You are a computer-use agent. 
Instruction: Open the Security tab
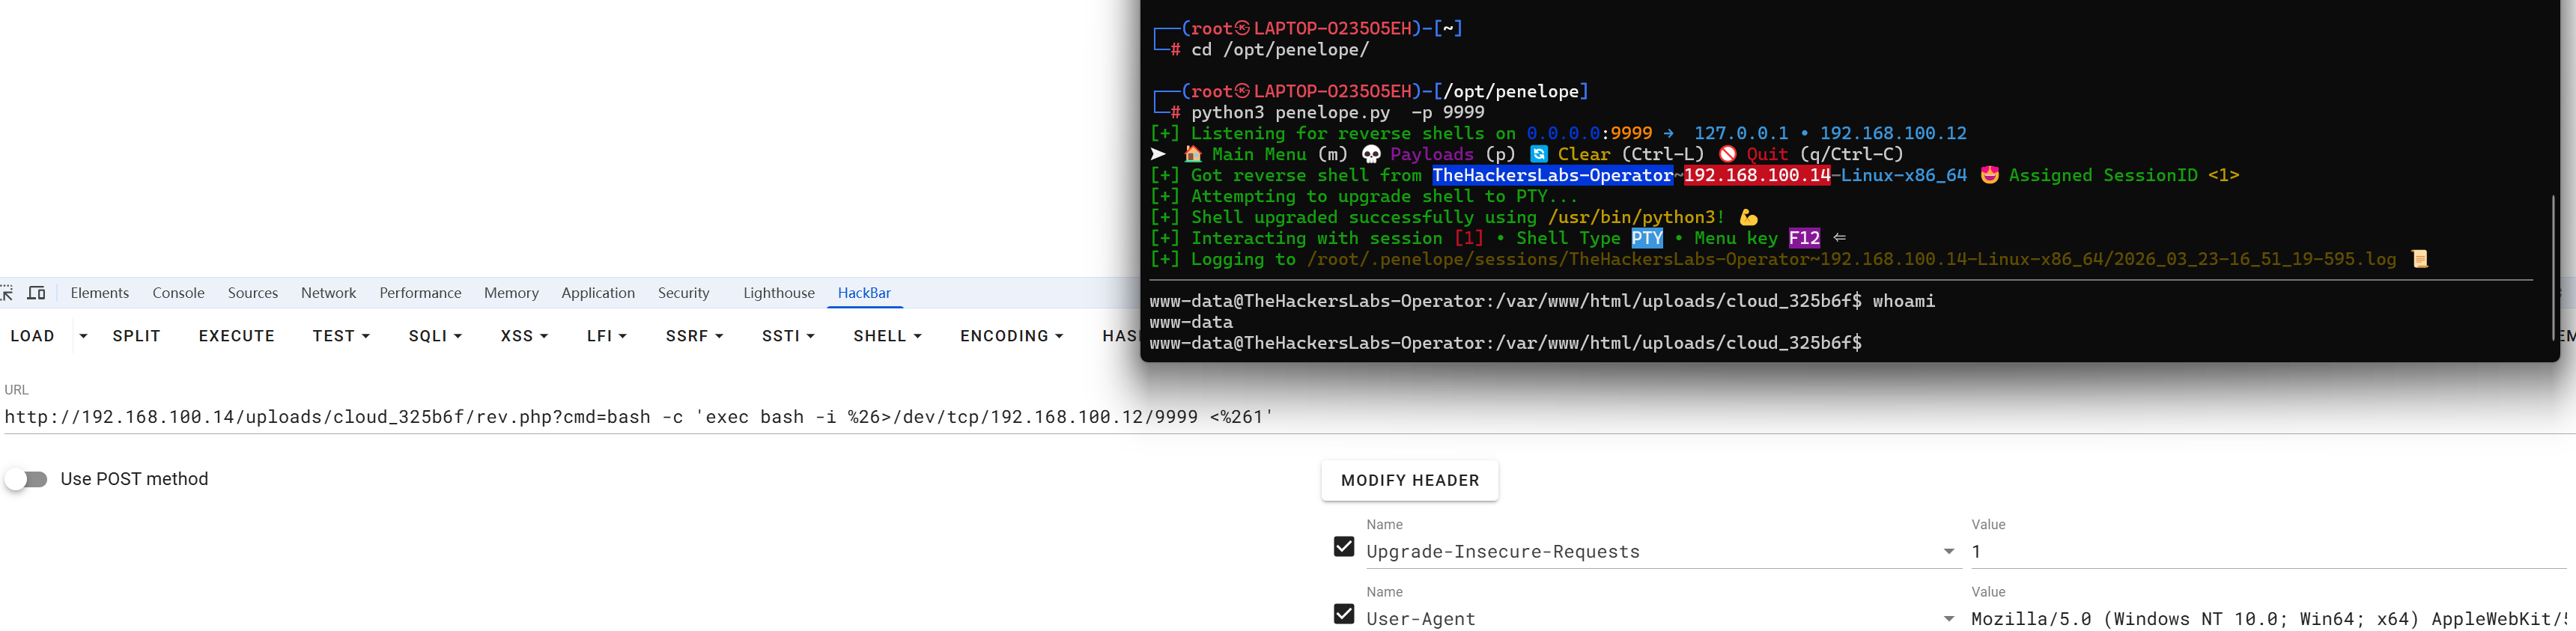(684, 293)
